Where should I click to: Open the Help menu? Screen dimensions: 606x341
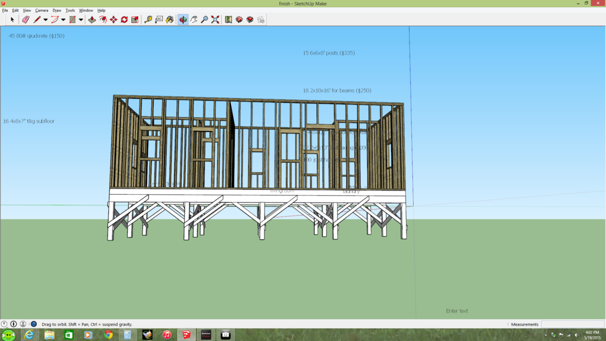tap(101, 11)
